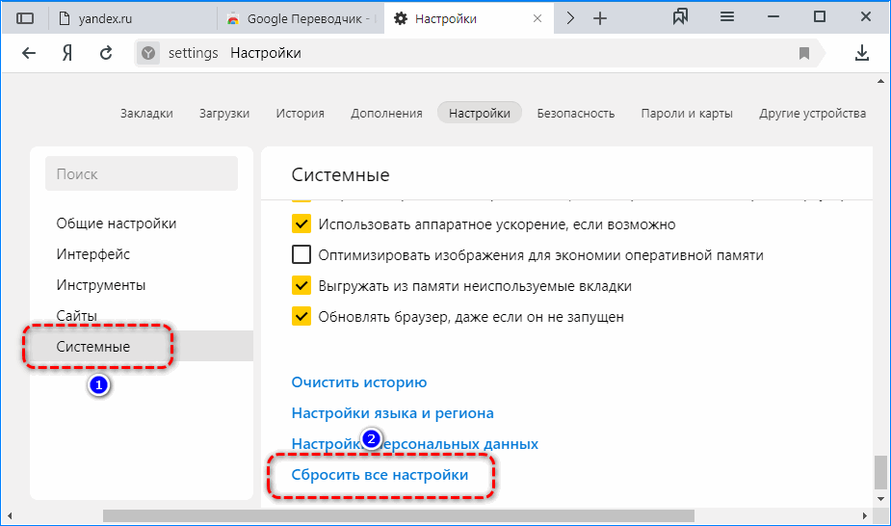Toggle unloading unused tabs checkbox
Image resolution: width=891 pixels, height=526 pixels.
point(301,285)
